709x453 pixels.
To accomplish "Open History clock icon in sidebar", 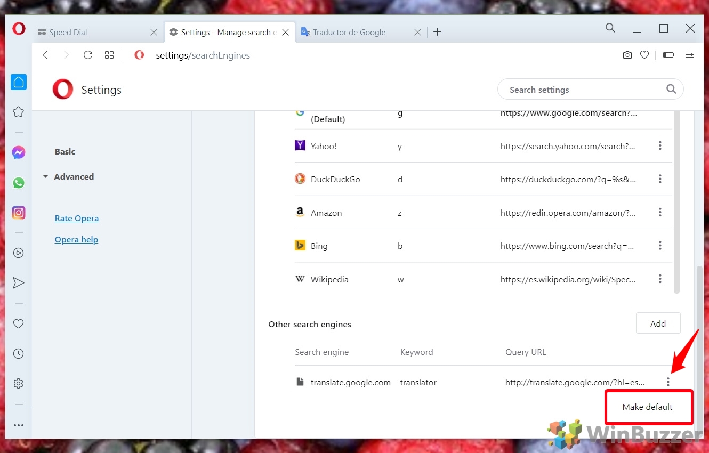I will (19, 353).
